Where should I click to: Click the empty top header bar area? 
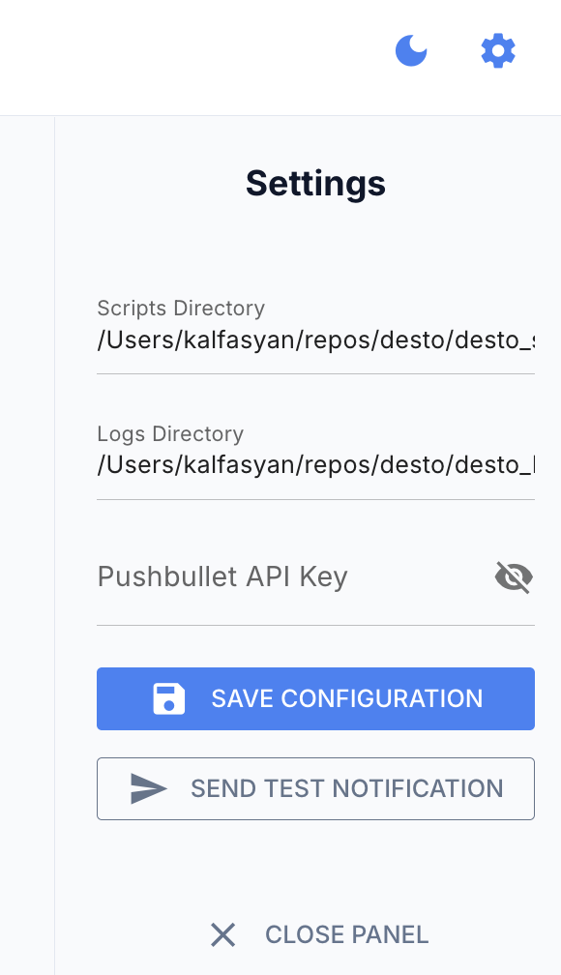click(x=187, y=57)
